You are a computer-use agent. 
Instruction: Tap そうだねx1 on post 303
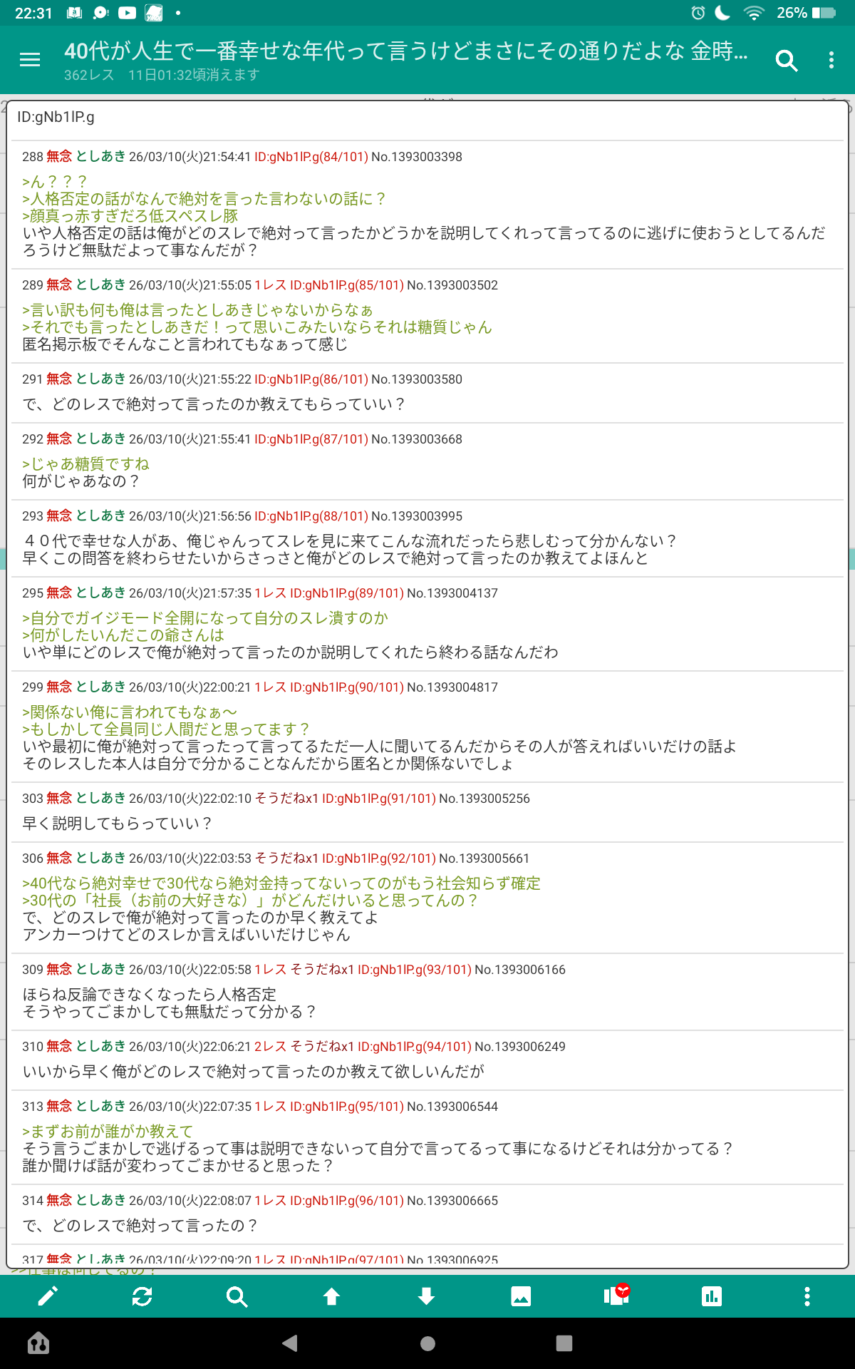(286, 799)
